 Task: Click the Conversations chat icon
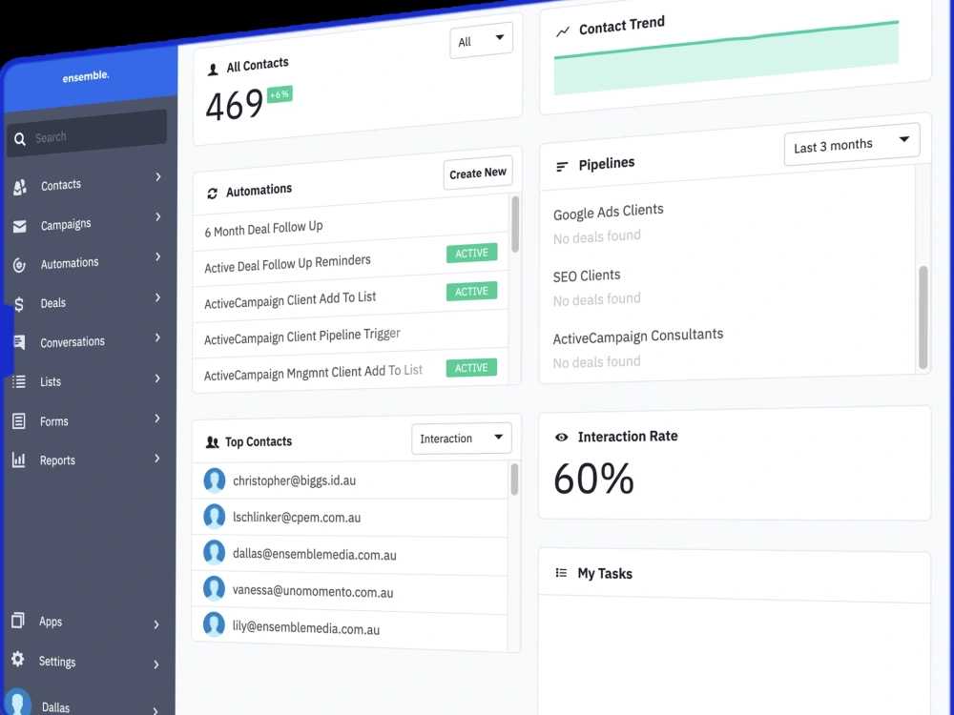click(19, 342)
